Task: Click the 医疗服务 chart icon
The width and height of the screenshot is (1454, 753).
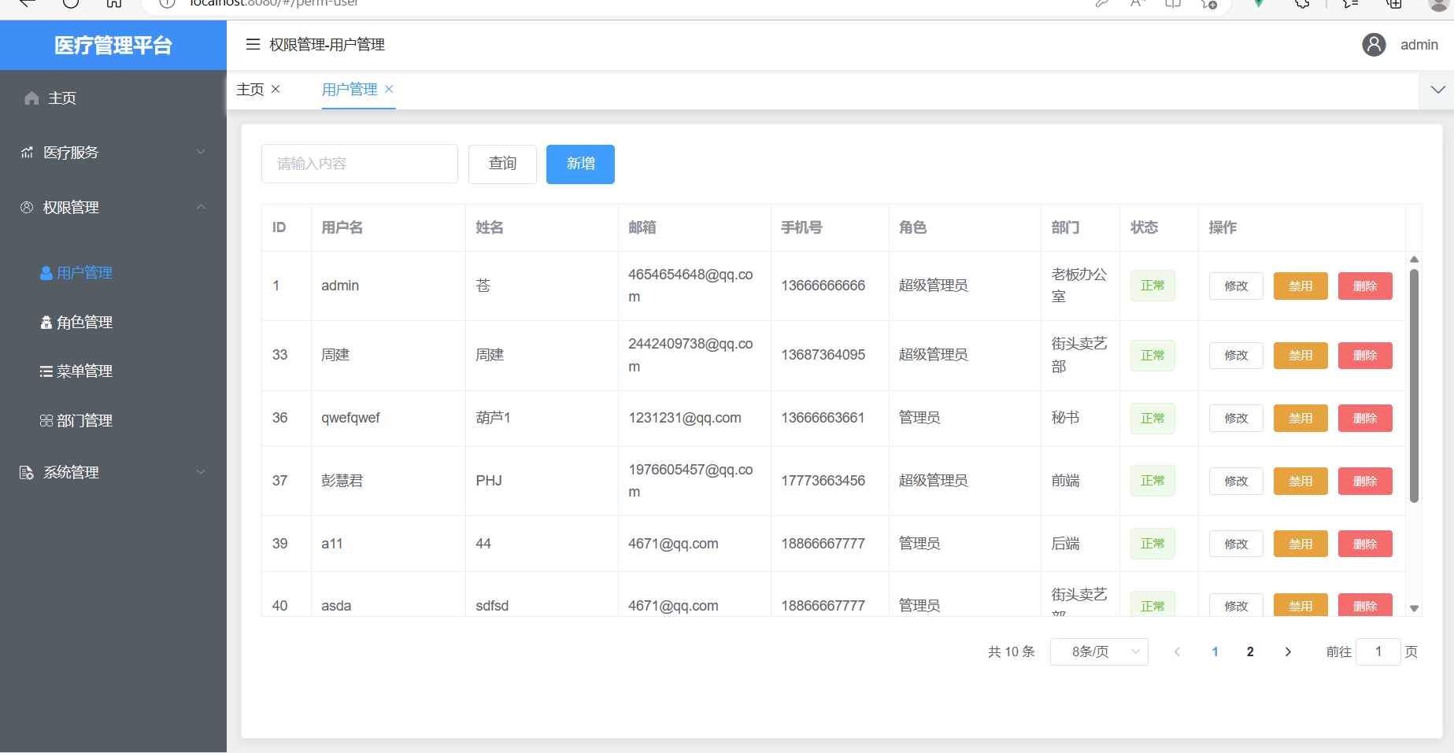Action: pyautogui.click(x=28, y=153)
